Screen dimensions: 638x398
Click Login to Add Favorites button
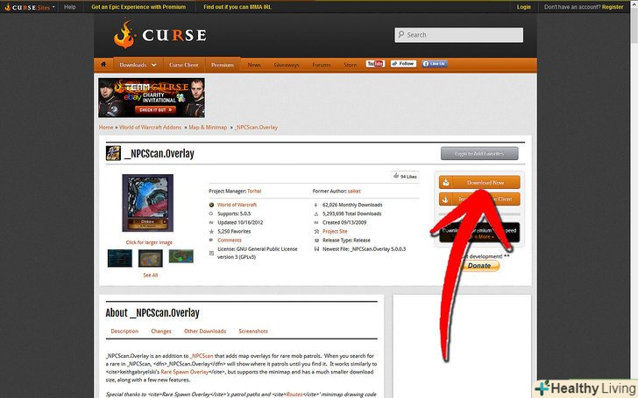(x=479, y=154)
